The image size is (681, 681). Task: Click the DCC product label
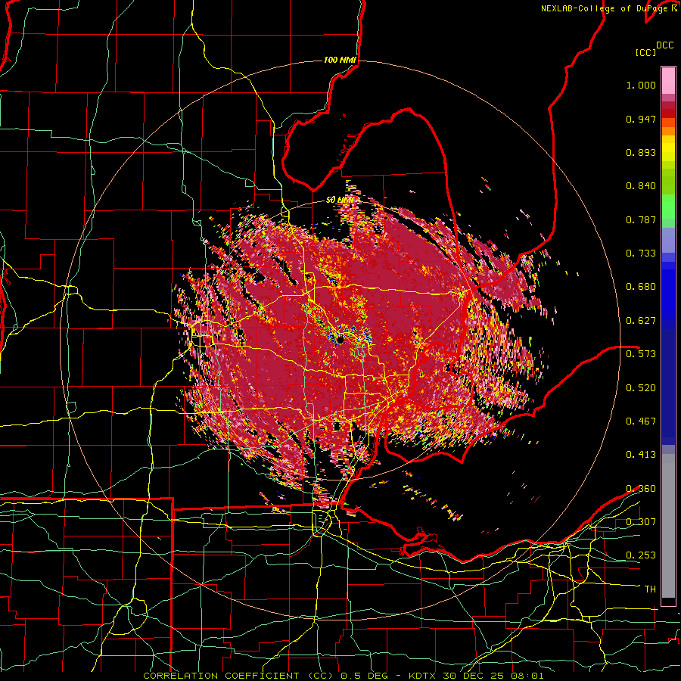click(664, 45)
